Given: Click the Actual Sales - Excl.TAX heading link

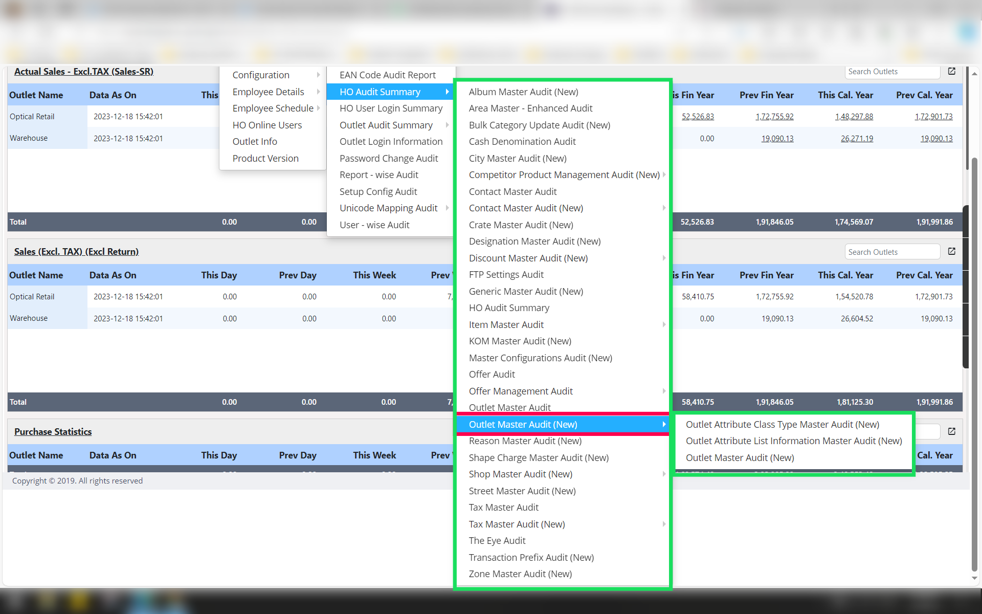Looking at the screenshot, I should (84, 72).
